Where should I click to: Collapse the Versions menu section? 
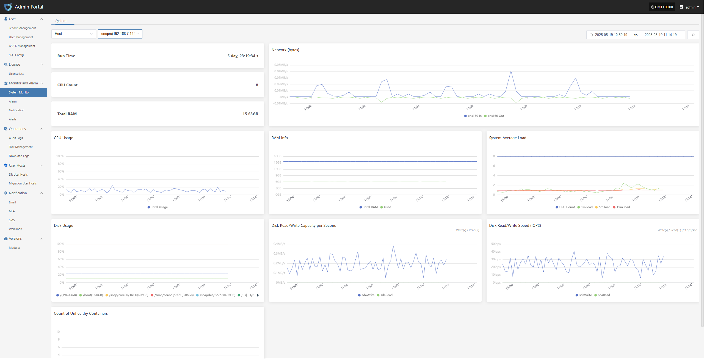(x=42, y=238)
